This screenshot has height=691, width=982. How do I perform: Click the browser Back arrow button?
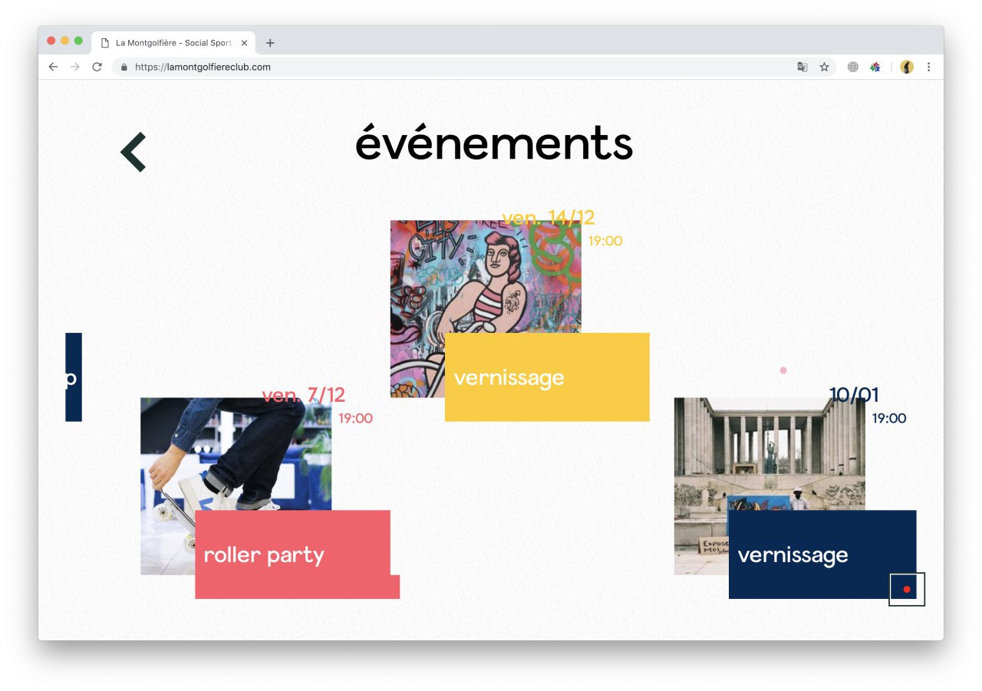click(53, 67)
